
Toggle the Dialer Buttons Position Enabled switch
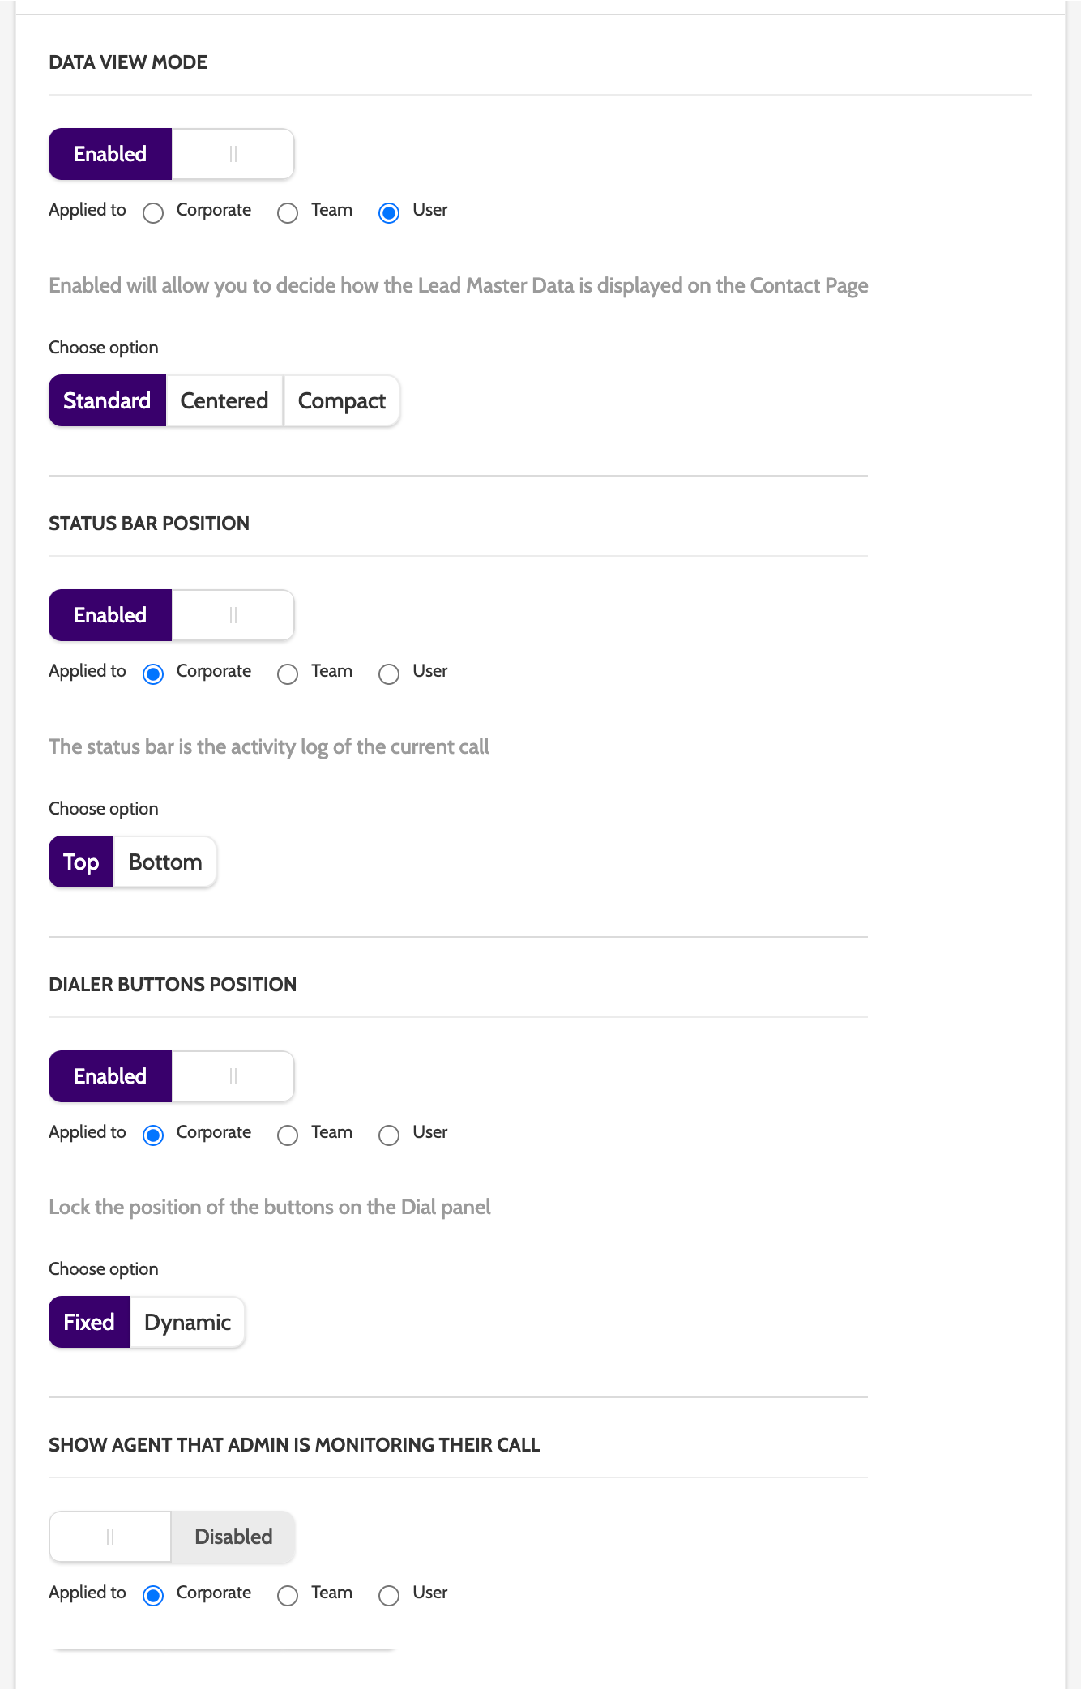pyautogui.click(x=171, y=1076)
